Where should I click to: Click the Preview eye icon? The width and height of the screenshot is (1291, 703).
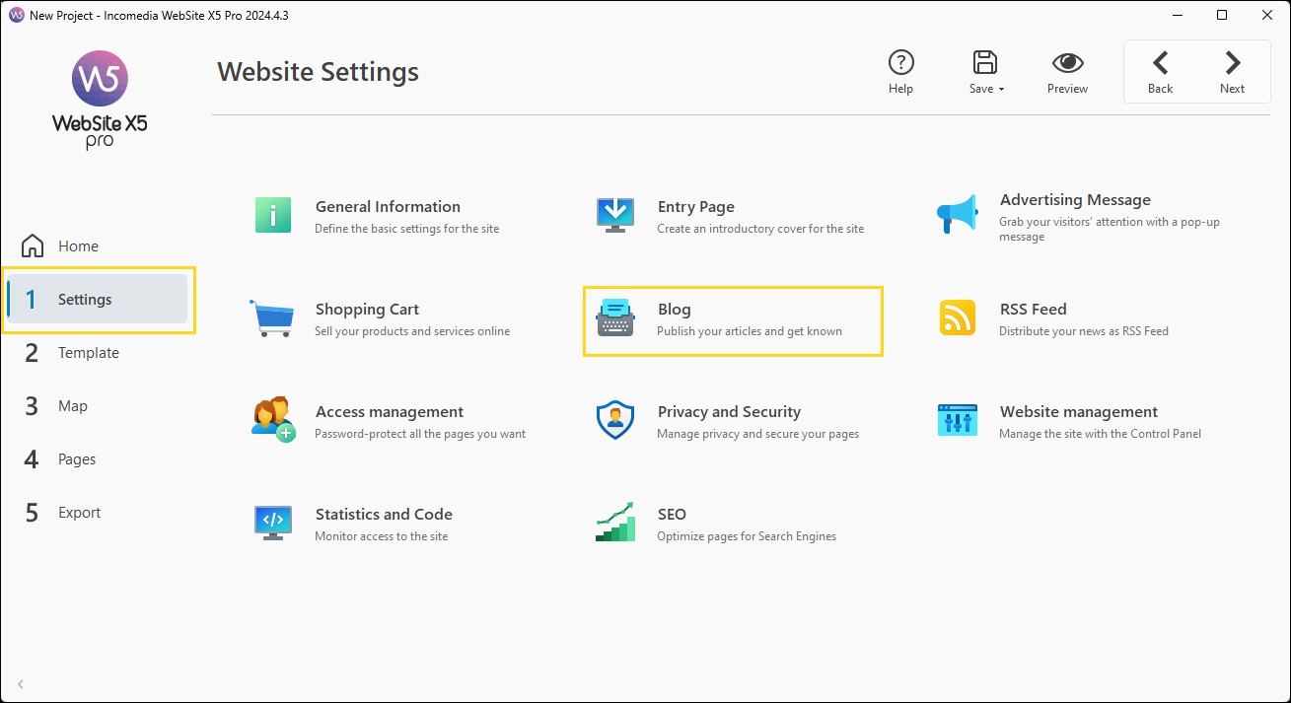(x=1067, y=63)
